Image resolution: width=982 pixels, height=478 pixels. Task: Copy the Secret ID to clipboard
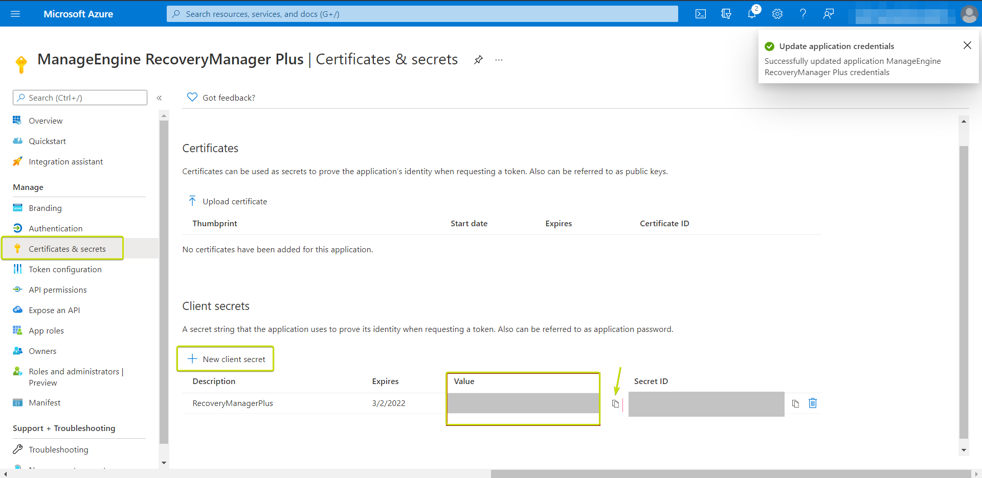coord(795,404)
